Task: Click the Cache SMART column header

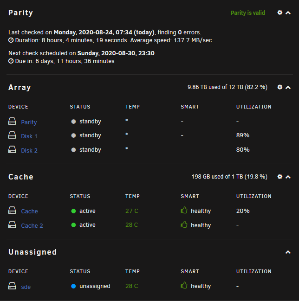Action: pos(190,196)
